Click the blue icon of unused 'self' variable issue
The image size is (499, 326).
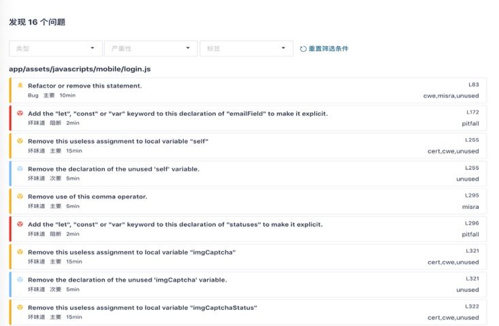[20, 169]
